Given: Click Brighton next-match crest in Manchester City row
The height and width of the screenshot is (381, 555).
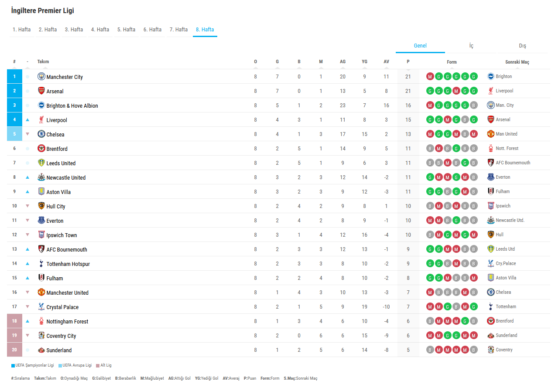Looking at the screenshot, I should coord(491,76).
